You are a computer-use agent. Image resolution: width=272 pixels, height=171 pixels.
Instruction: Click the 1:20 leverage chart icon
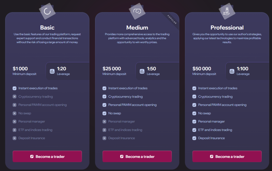click(52, 71)
